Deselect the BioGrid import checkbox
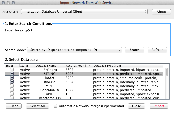 pos(12,82)
